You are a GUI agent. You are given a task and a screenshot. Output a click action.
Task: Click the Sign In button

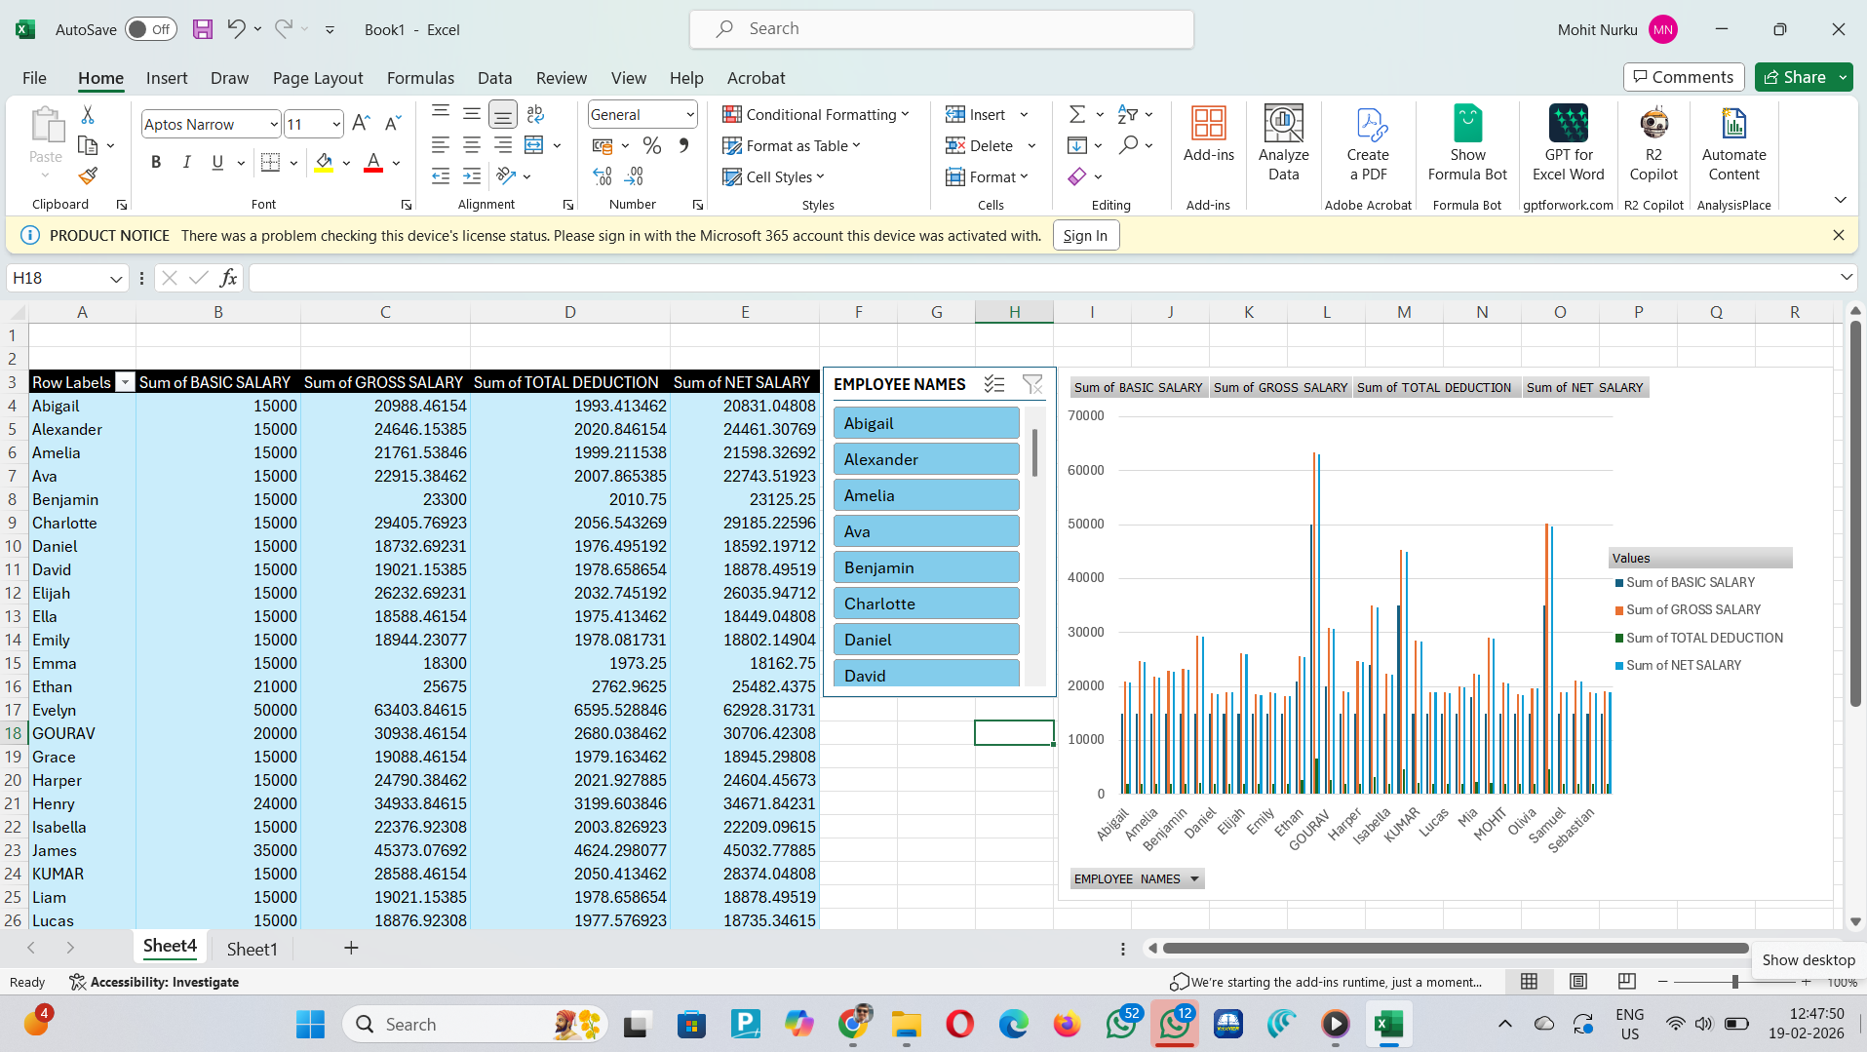click(1085, 236)
